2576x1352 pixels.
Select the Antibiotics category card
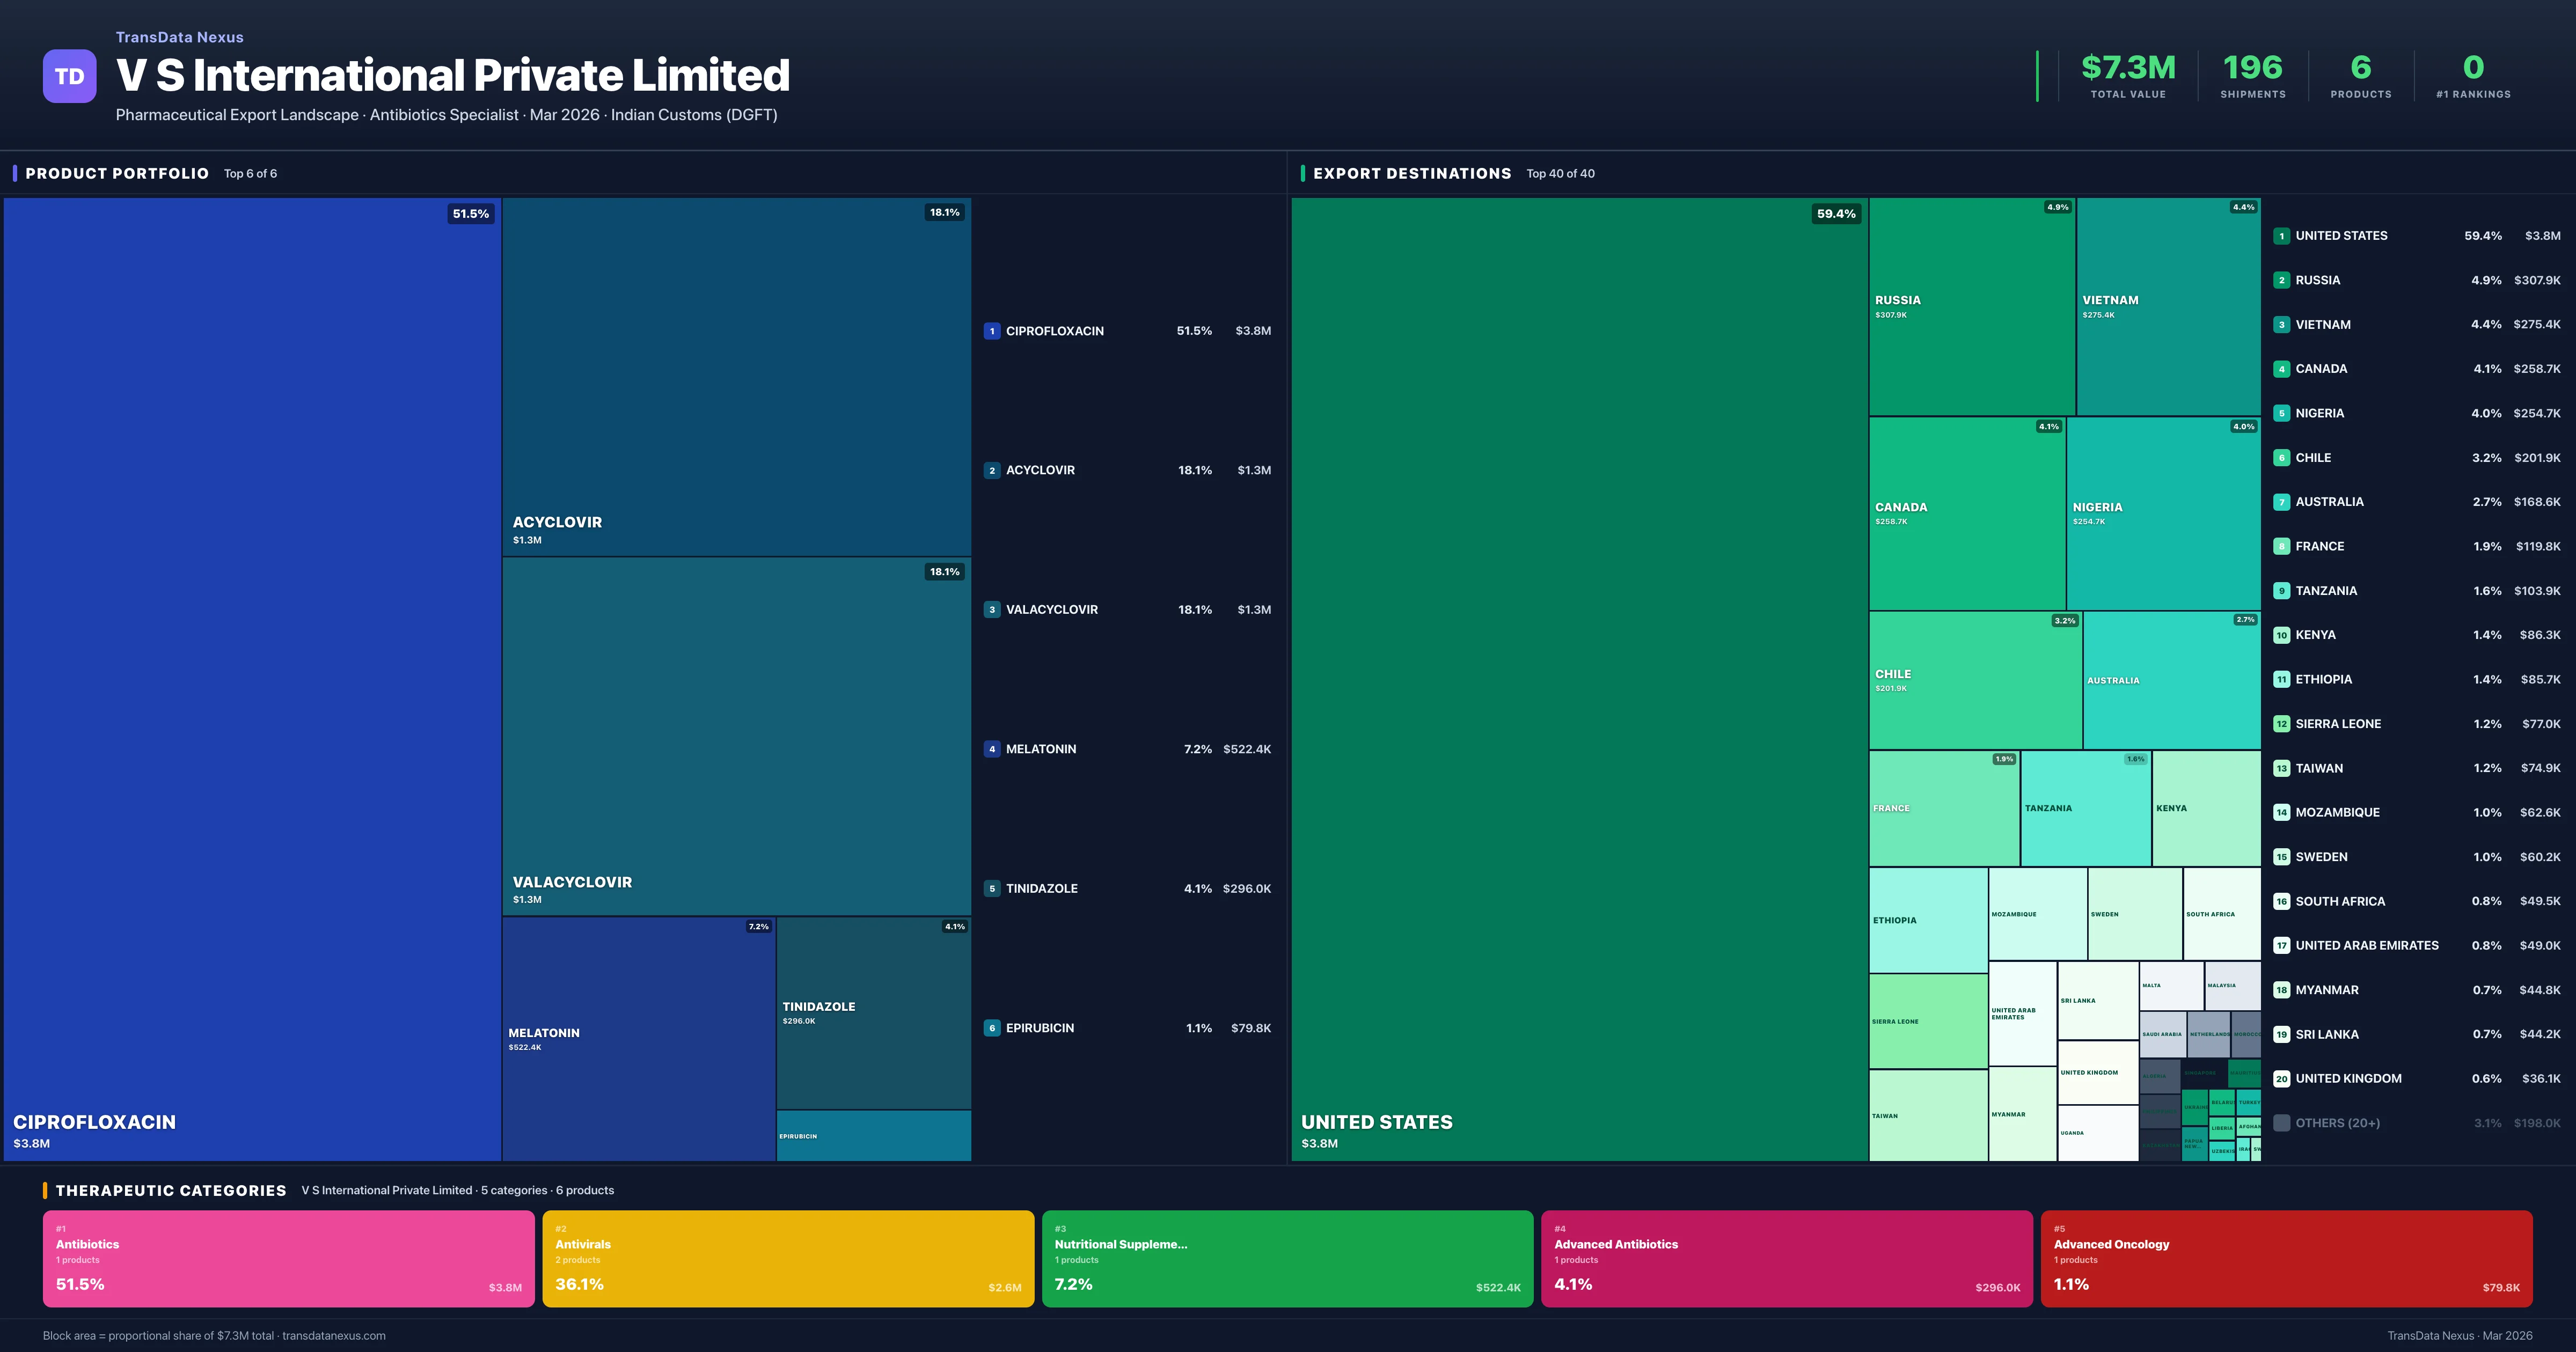click(288, 1258)
